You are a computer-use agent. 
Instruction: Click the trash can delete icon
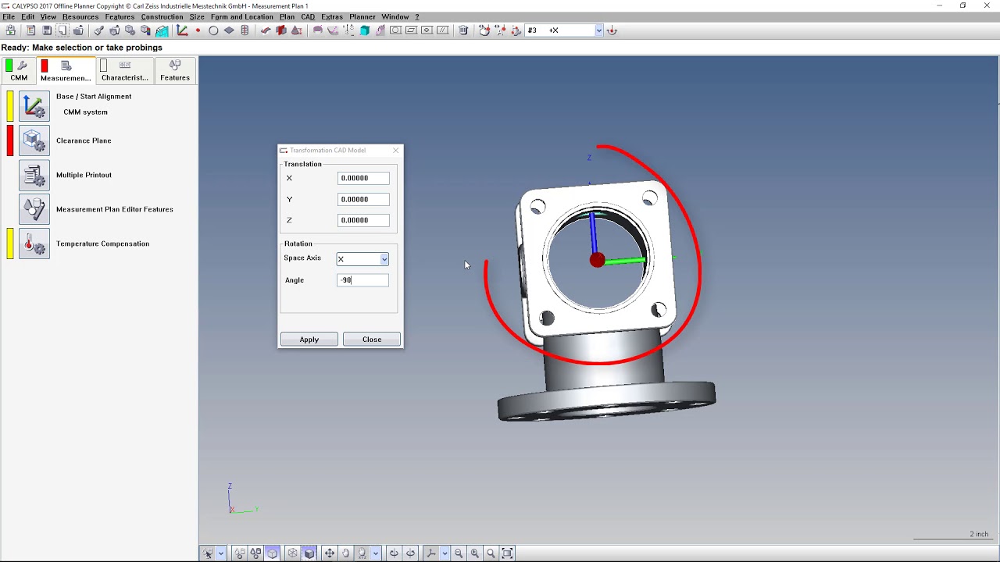(463, 30)
